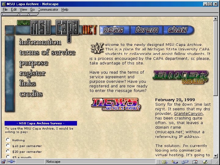The image size is (220, 165).
Task: Click the MSU Capa Archive Survey header
Action: [41, 123]
